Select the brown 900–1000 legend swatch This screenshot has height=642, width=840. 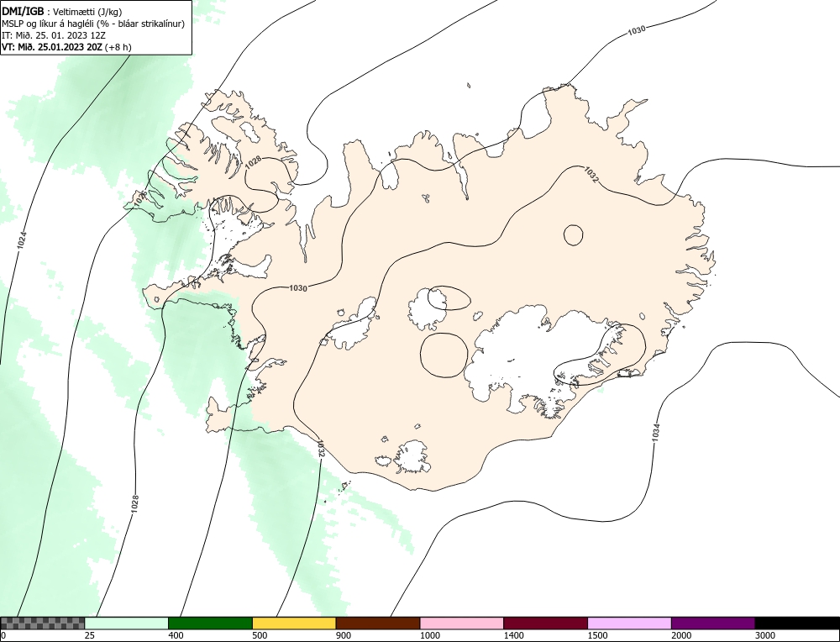tap(378, 624)
